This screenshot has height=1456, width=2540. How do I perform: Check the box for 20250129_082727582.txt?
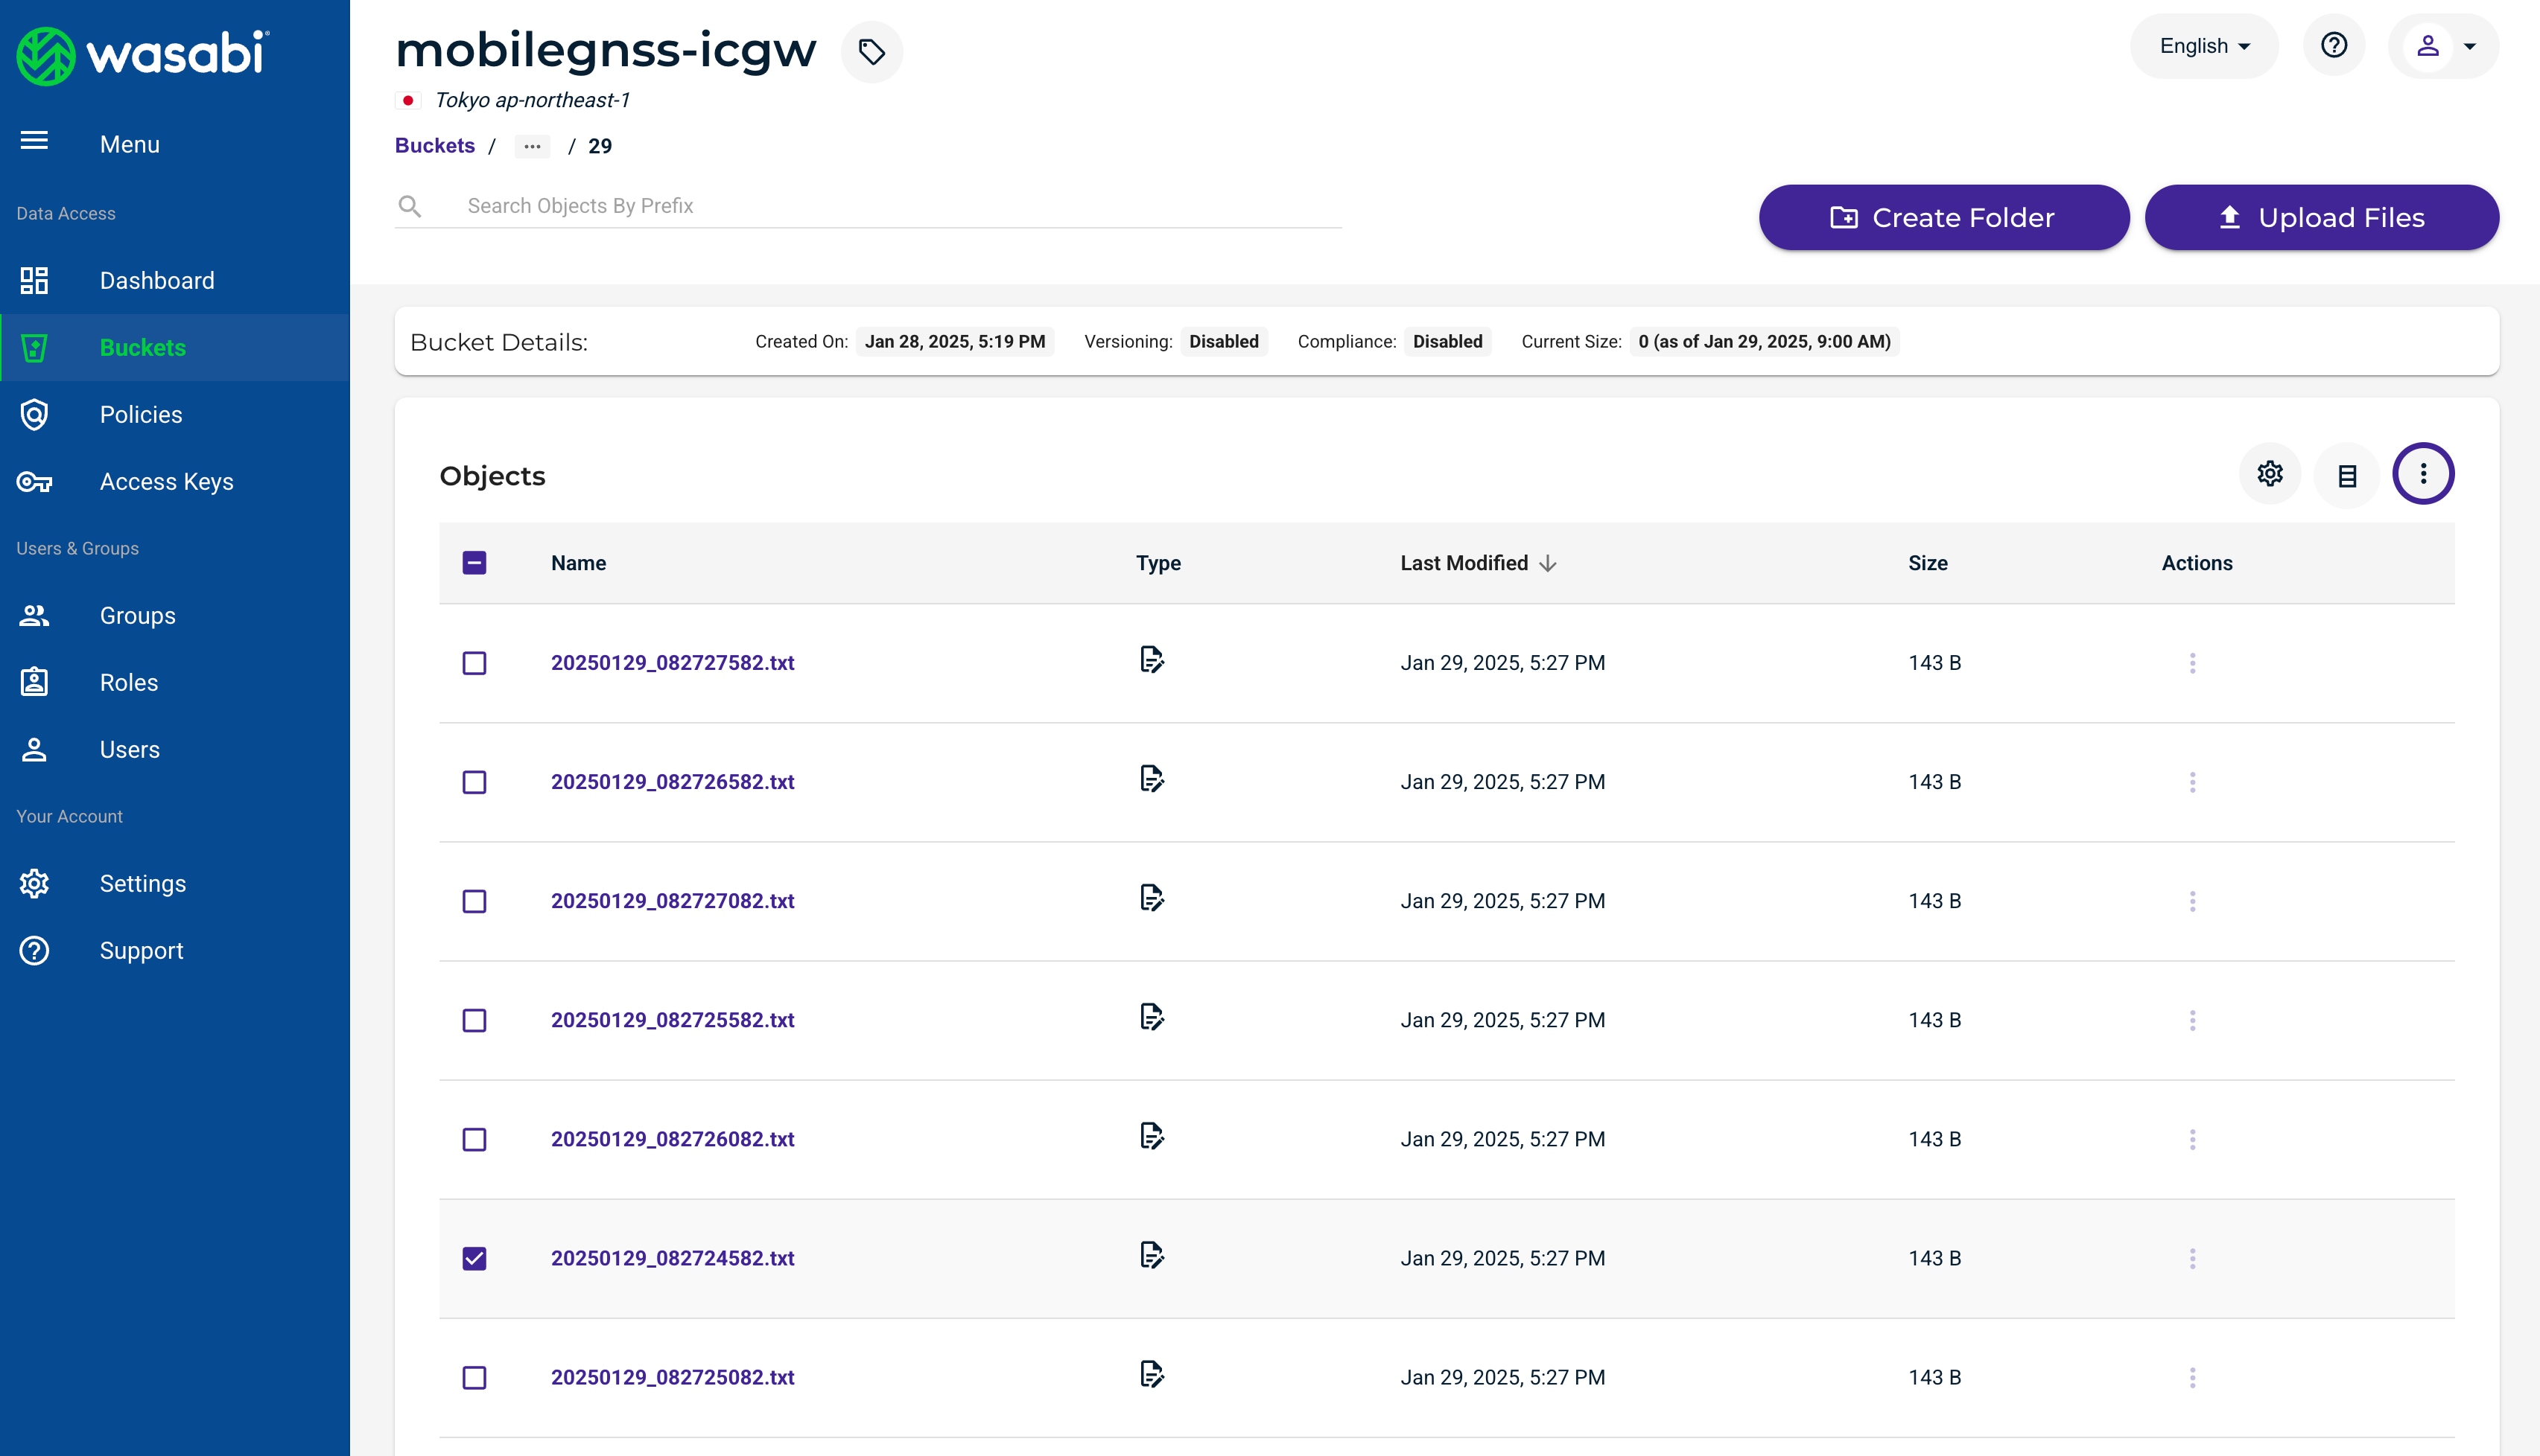coord(474,663)
